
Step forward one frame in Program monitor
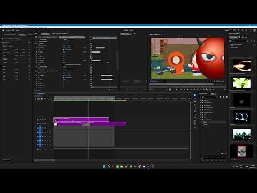coord(191,90)
